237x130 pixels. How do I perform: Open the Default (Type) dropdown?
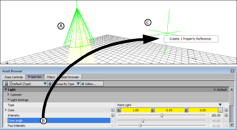point(45,84)
